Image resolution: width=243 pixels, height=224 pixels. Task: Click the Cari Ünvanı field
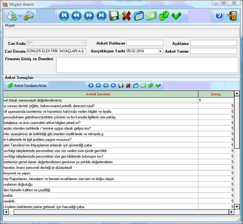56,51
